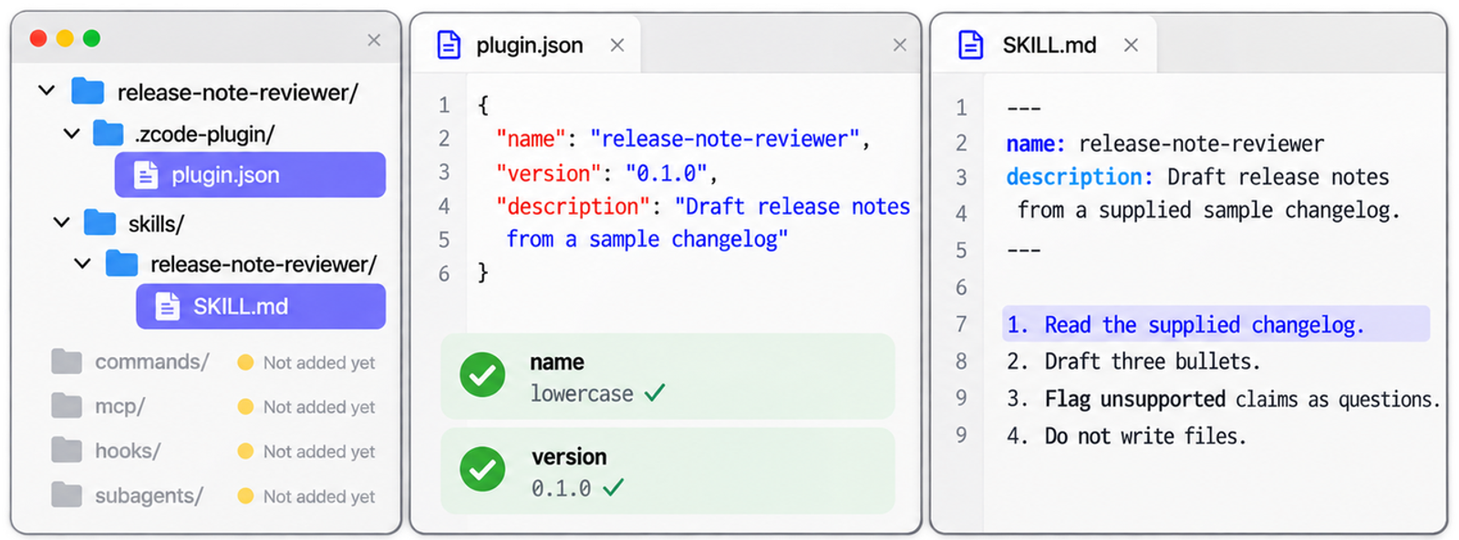Click the folder icon of nested release-note-reviewer/

(x=121, y=264)
